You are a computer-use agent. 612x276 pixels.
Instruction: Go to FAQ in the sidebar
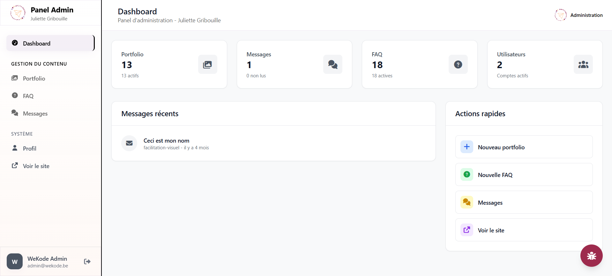(x=28, y=96)
